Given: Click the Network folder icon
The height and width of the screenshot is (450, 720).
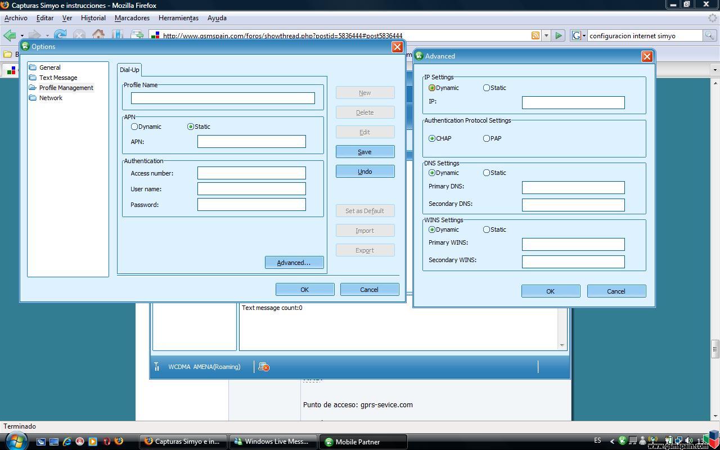Looking at the screenshot, I should pos(33,98).
